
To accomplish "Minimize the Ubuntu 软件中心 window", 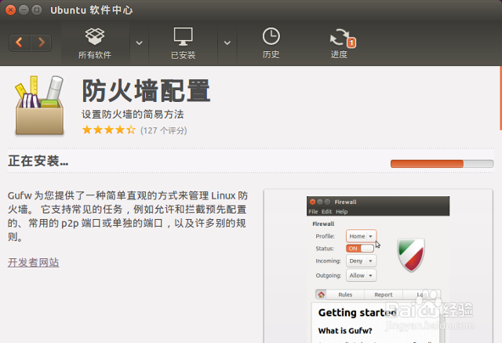I will coord(24,10).
